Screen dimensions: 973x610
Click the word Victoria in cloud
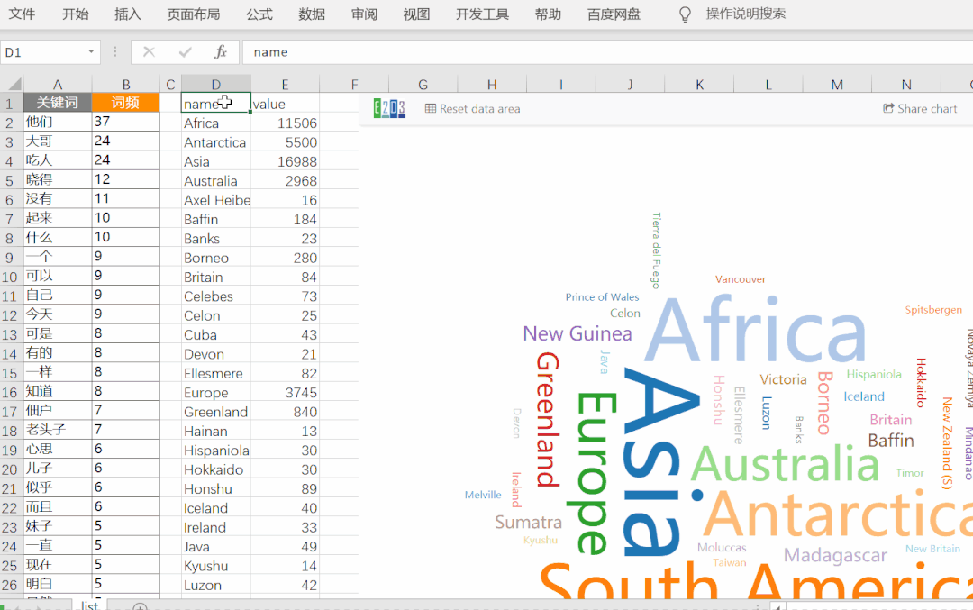(x=783, y=379)
